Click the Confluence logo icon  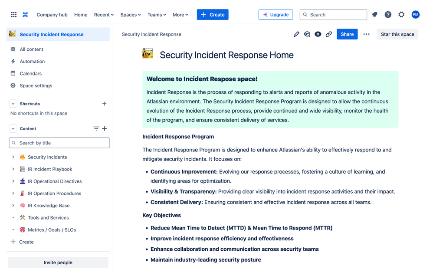[26, 15]
